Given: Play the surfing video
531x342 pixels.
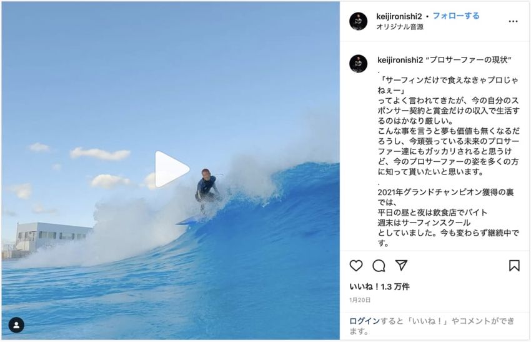Looking at the screenshot, I should point(172,169).
